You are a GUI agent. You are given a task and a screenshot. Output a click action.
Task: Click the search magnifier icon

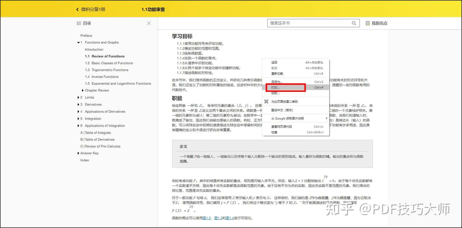pyautogui.click(x=354, y=23)
